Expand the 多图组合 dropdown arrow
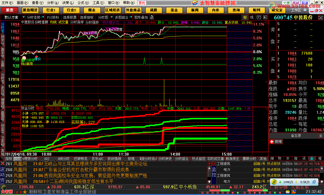This screenshot has width=324, height=195. [131, 17]
